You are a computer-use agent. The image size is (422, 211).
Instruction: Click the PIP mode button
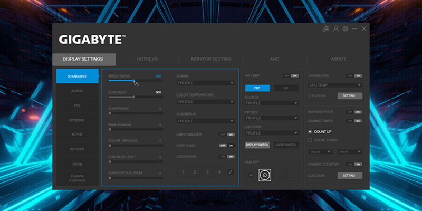pos(286,88)
